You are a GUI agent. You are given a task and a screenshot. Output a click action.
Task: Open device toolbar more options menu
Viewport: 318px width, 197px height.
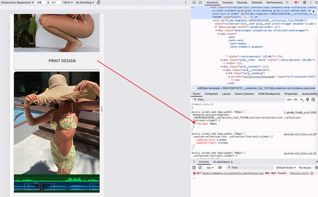[186, 2]
